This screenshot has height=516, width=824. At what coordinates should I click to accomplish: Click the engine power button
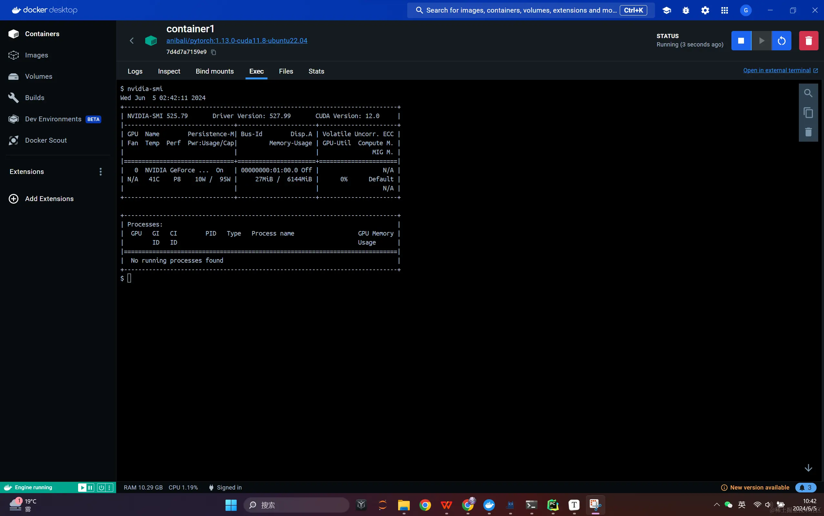[101, 487]
